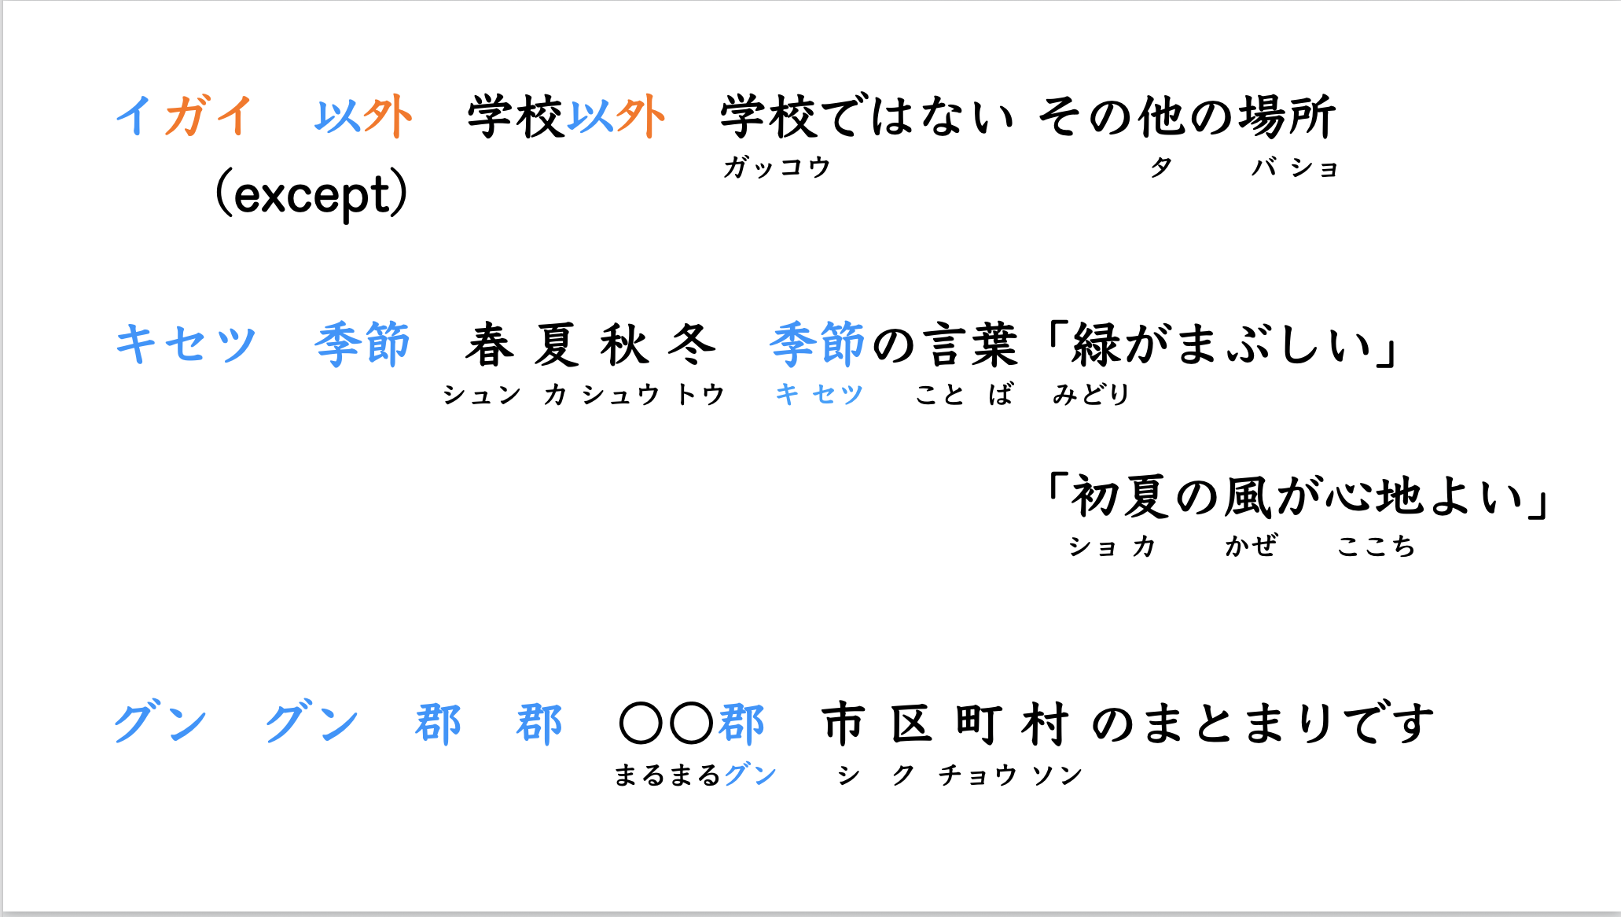1621x917 pixels.
Task: Select the ショカ reading under 初夏
Action: point(1112,546)
